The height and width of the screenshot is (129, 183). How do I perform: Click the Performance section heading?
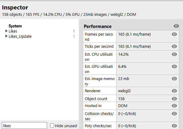pyautogui.click(x=97, y=26)
